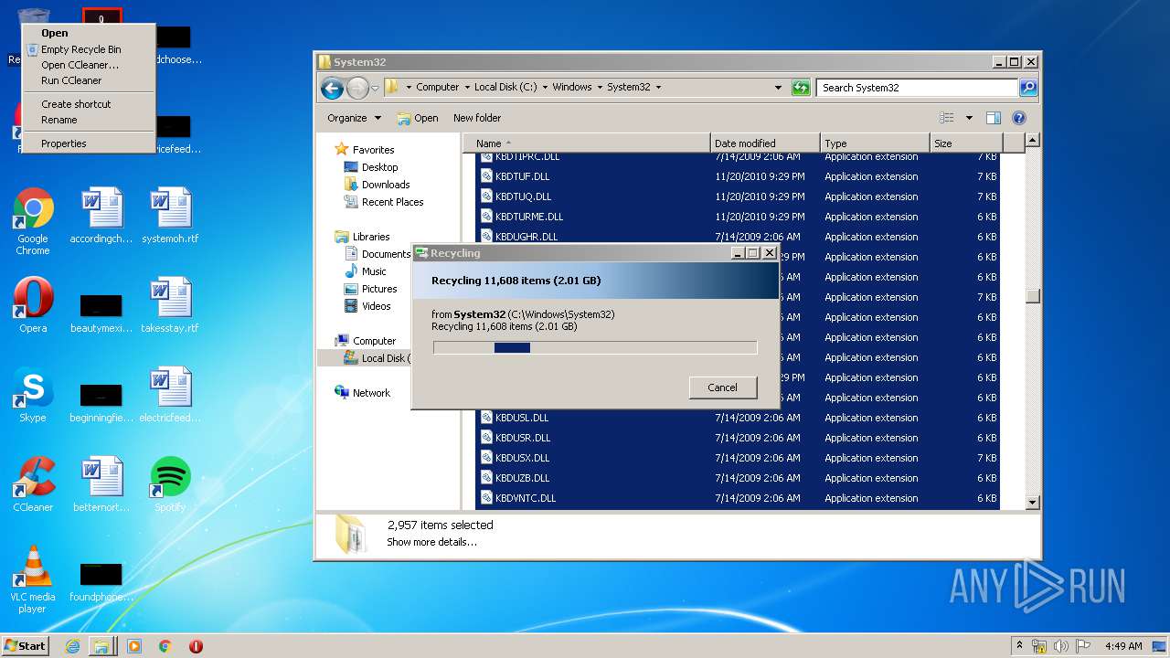
Task: Click the New folder button
Action: point(477,118)
